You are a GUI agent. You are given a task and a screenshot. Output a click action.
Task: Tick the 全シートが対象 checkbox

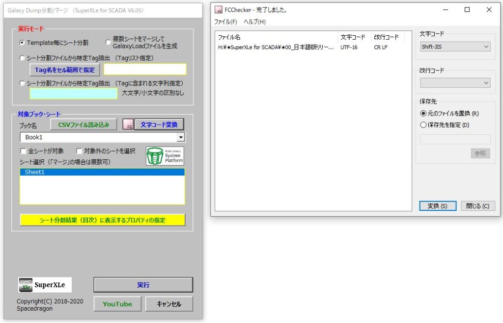[23, 151]
